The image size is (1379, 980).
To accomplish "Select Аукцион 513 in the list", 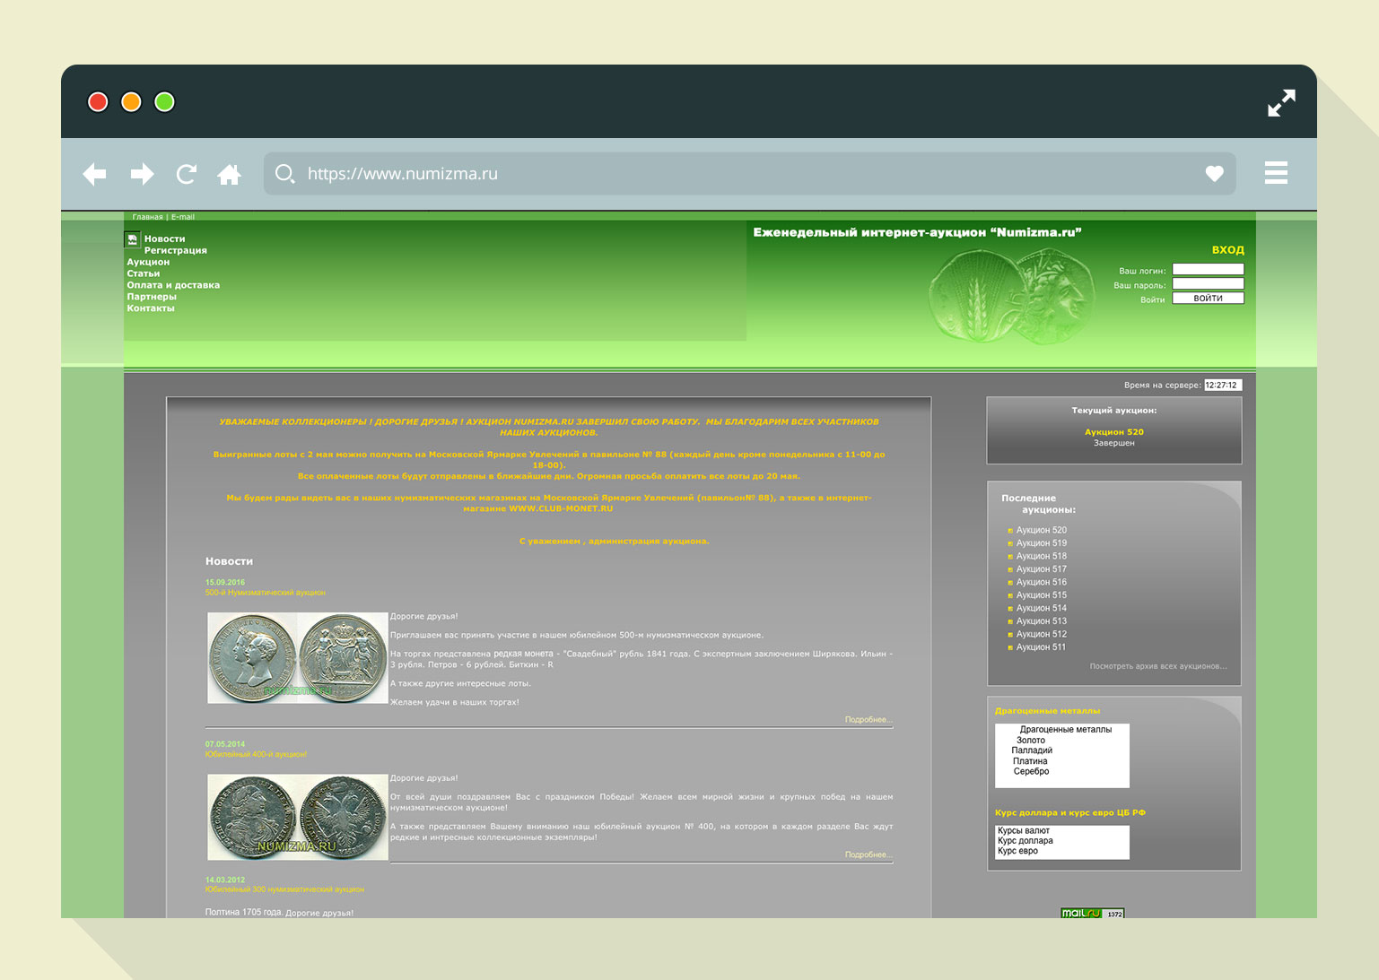I will [x=1042, y=621].
